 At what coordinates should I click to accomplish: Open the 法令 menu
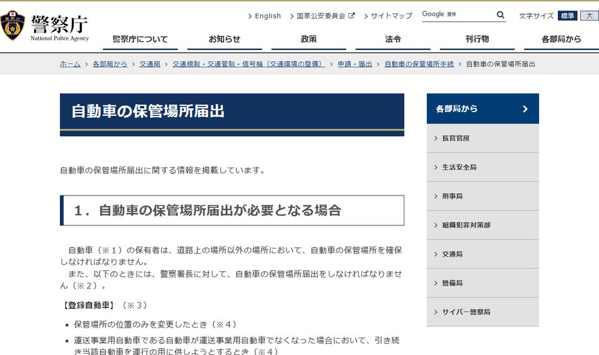click(393, 39)
